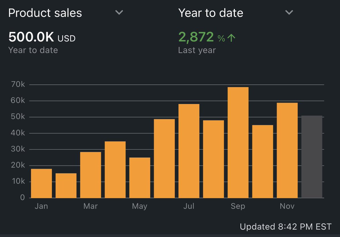This screenshot has width=340, height=237.
Task: Select the March sales bar
Action: 91,175
